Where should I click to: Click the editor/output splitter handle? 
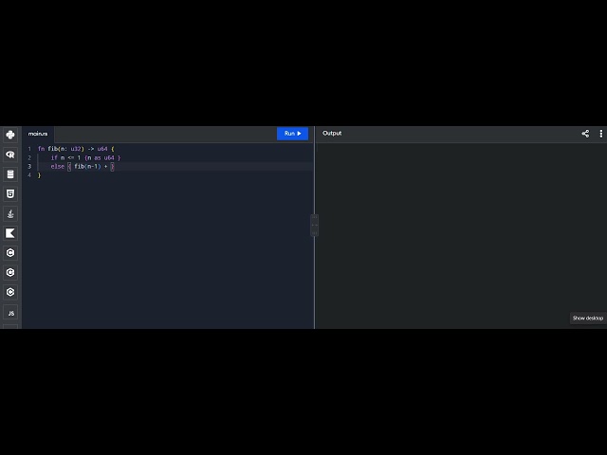314,226
